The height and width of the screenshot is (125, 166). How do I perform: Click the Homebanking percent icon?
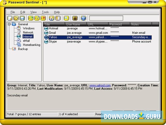point(19,45)
